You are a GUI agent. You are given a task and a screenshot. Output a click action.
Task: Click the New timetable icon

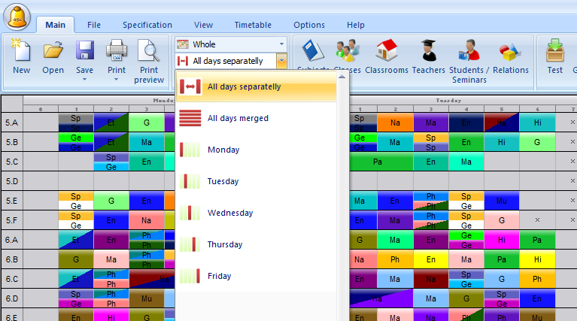pos(22,52)
